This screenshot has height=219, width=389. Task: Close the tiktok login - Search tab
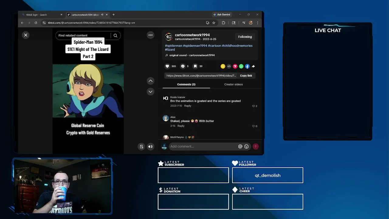(61, 15)
